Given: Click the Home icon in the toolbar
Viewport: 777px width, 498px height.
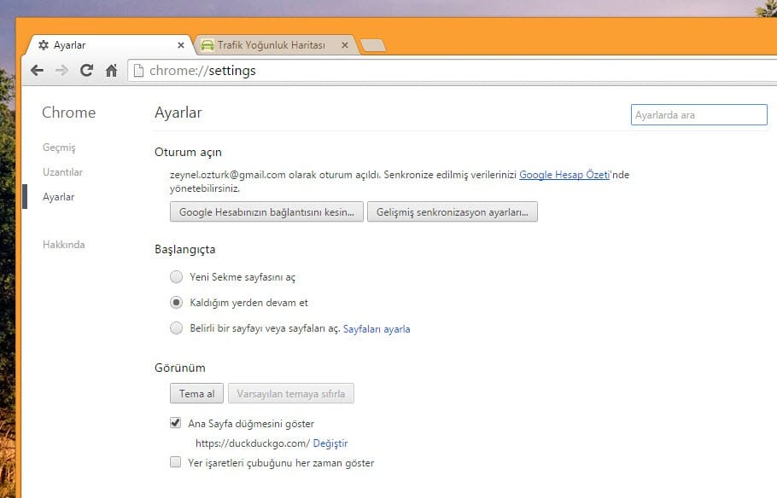Looking at the screenshot, I should coord(111,71).
